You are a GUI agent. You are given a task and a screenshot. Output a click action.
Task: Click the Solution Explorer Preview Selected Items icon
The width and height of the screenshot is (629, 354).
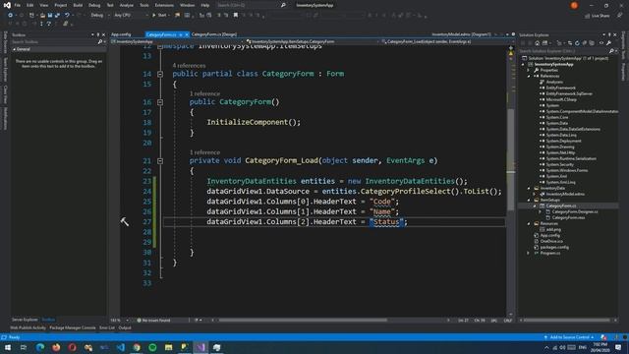coord(601,43)
